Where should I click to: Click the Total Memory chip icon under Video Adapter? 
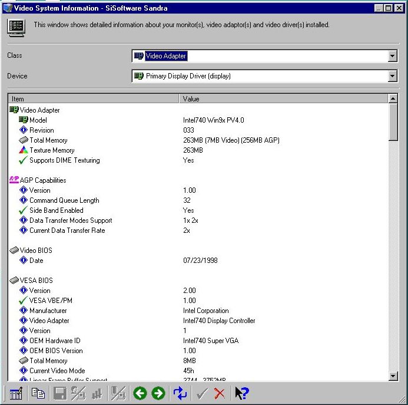24,140
